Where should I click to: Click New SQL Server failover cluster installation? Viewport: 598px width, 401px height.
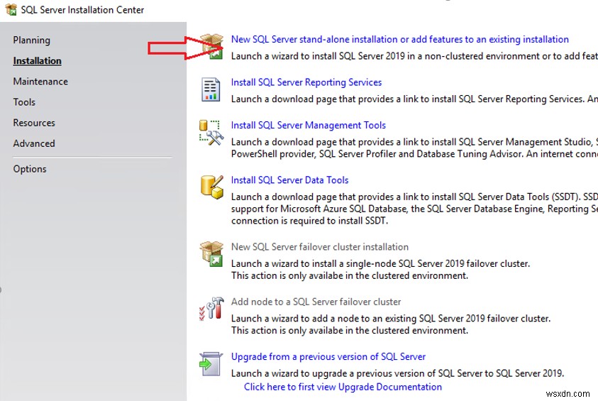click(320, 247)
